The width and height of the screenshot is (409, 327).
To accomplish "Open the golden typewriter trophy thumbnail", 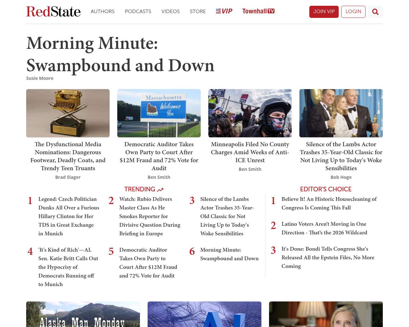I will 68,113.
